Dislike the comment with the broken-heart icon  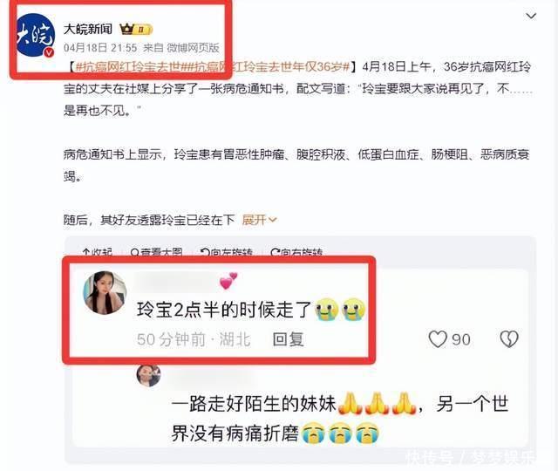[509, 339]
